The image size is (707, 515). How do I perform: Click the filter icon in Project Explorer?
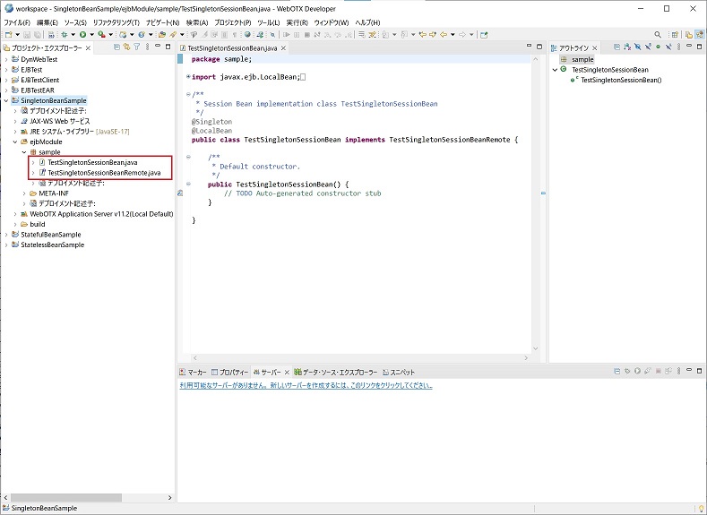click(136, 47)
